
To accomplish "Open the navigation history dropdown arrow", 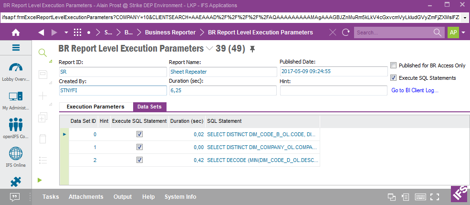I will tap(66, 32).
